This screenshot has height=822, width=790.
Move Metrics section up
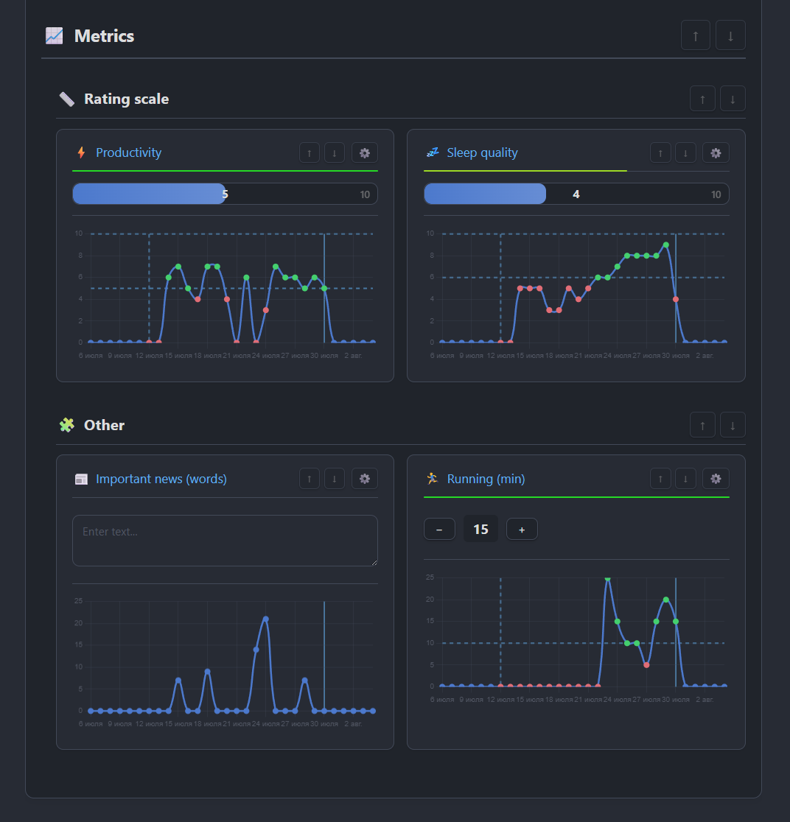click(696, 35)
